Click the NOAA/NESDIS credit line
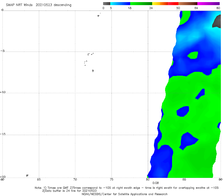Viewport: 223px width, 196px height. (x=124, y=194)
